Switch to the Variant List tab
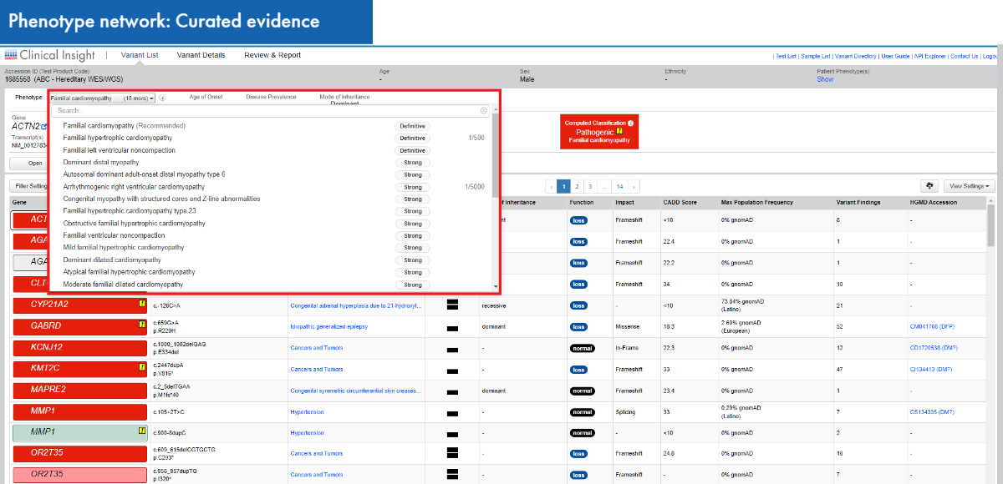 coord(140,55)
